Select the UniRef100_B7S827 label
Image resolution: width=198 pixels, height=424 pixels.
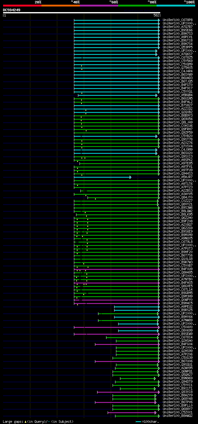pyautogui.click(x=178, y=105)
